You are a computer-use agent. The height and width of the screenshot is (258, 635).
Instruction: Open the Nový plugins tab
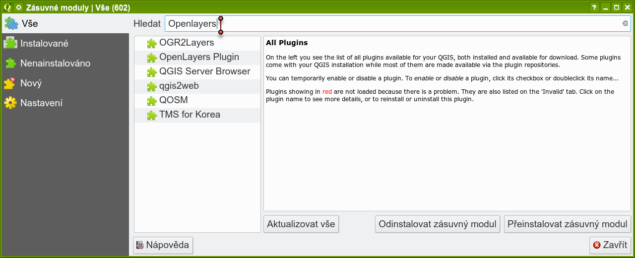click(64, 83)
